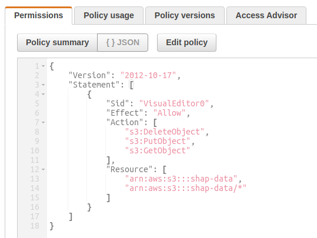This screenshot has width=317, height=238.
Task: Show the Policy summary view
Action: pos(57,43)
